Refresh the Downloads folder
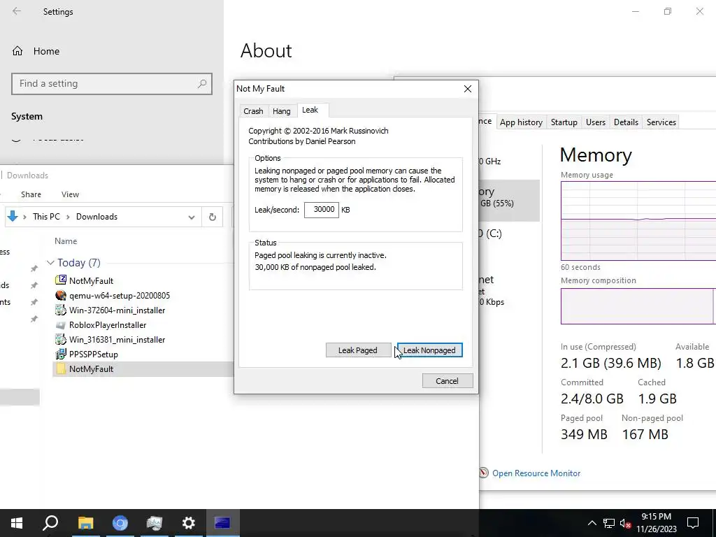The width and height of the screenshot is (716, 537). 213,217
